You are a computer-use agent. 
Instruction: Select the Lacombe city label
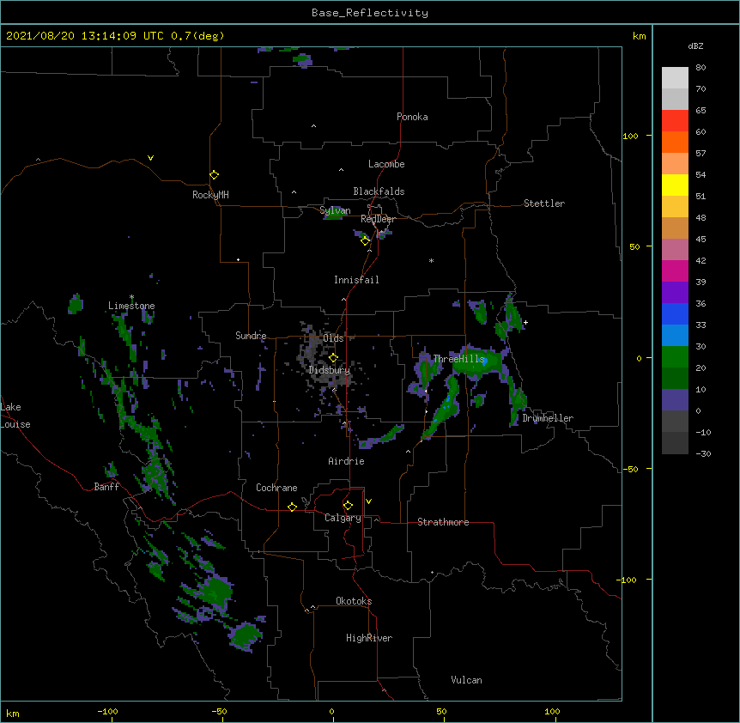click(x=386, y=164)
